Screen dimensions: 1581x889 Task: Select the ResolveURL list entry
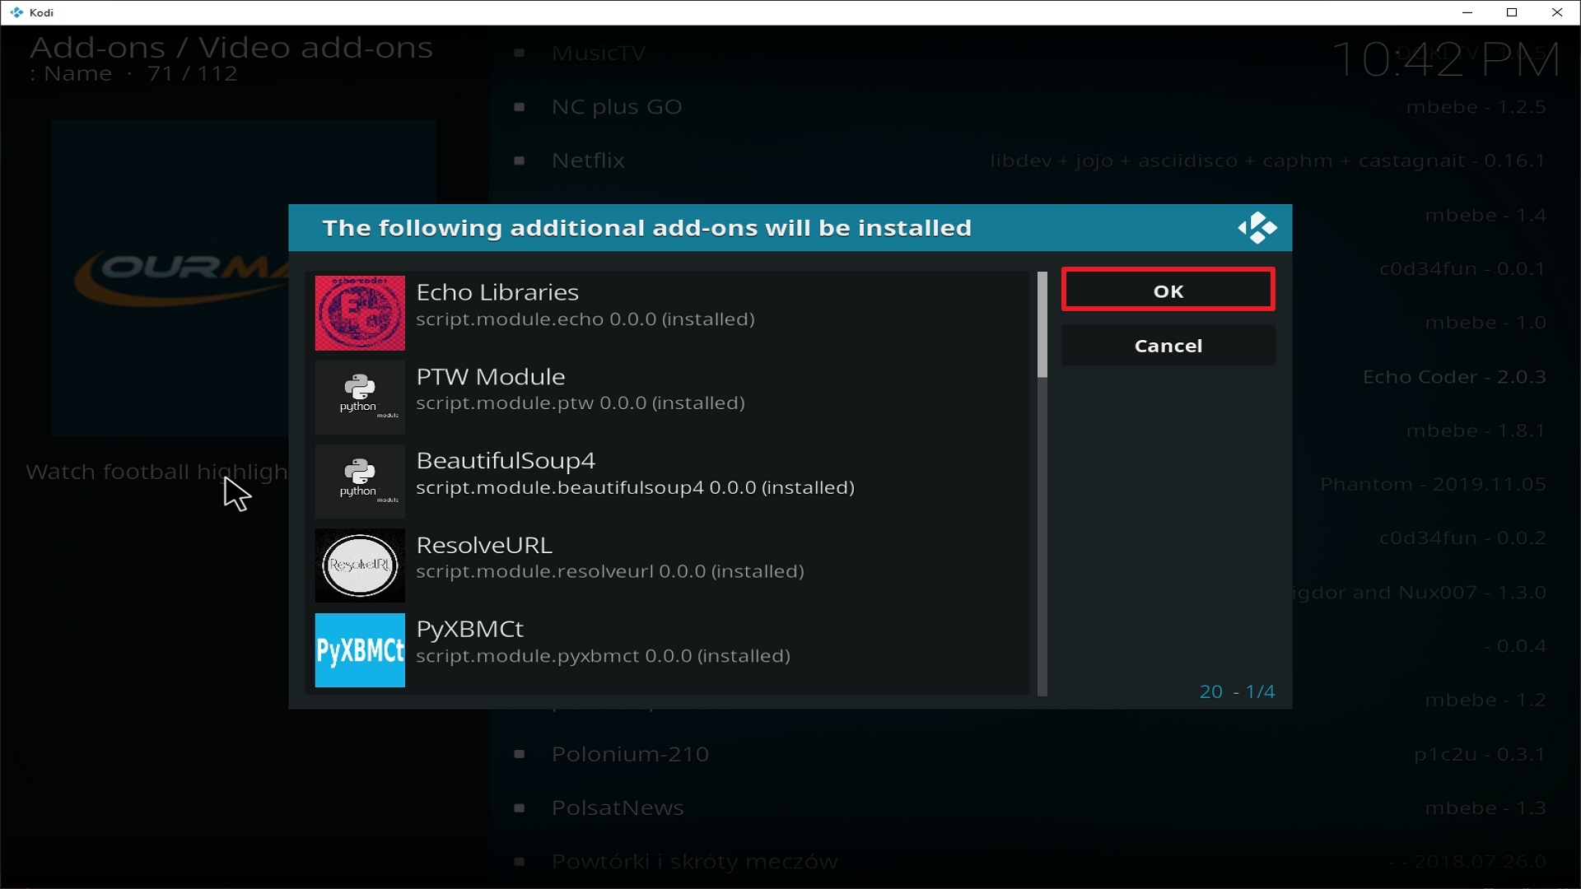tap(668, 566)
